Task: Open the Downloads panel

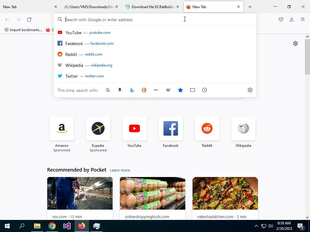Action: click(292, 19)
